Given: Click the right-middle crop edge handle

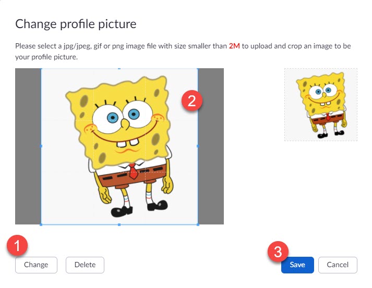Looking at the screenshot, I should (198, 146).
